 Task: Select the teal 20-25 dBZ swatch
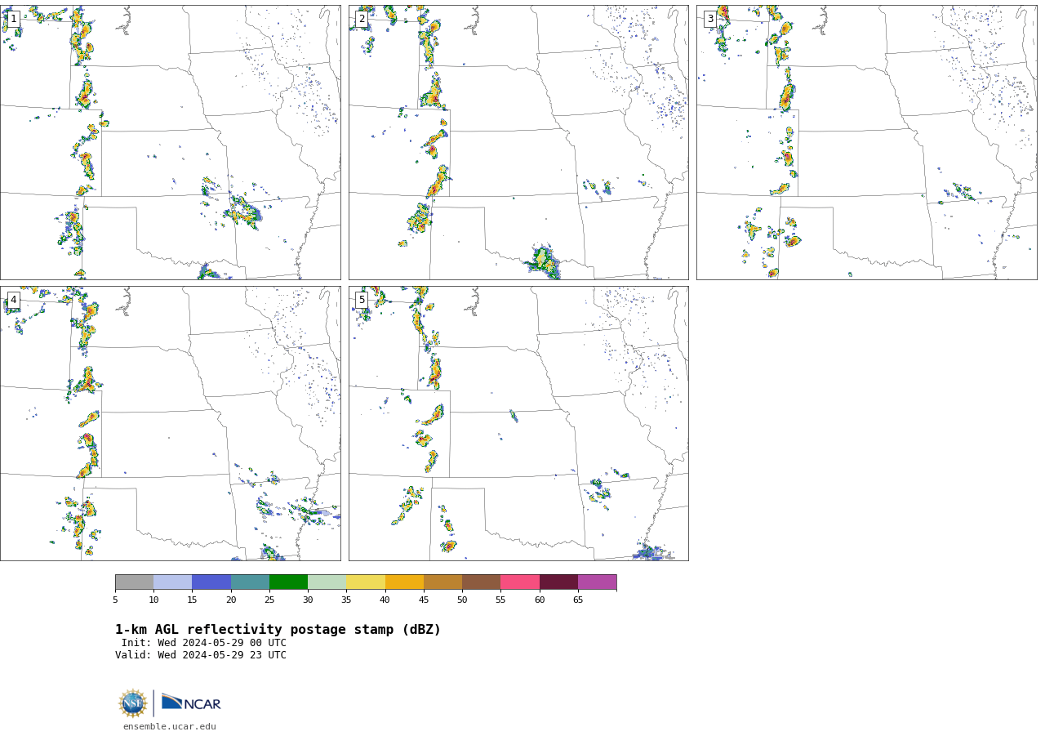250,582
